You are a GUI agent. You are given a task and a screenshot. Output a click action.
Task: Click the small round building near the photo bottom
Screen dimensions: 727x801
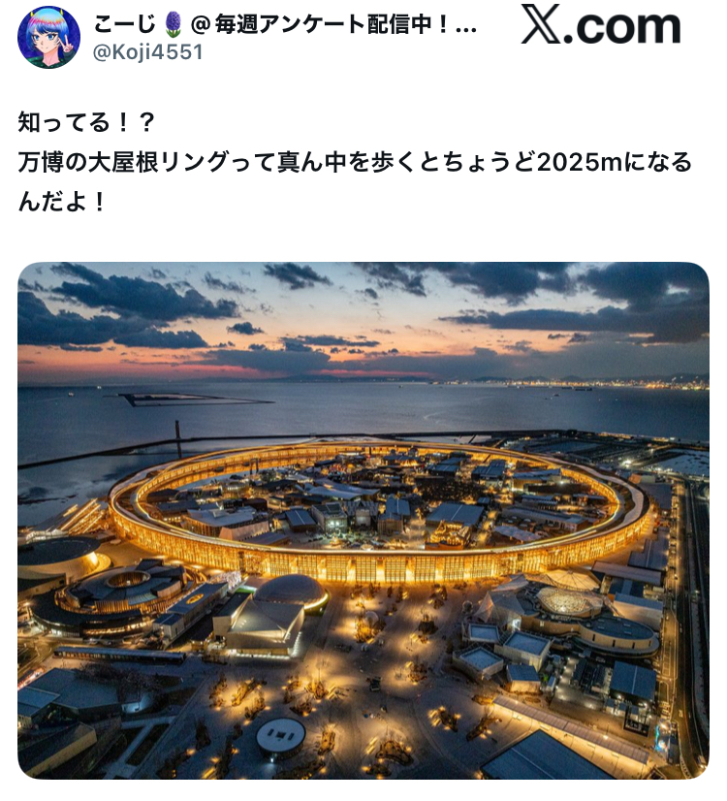tap(280, 737)
